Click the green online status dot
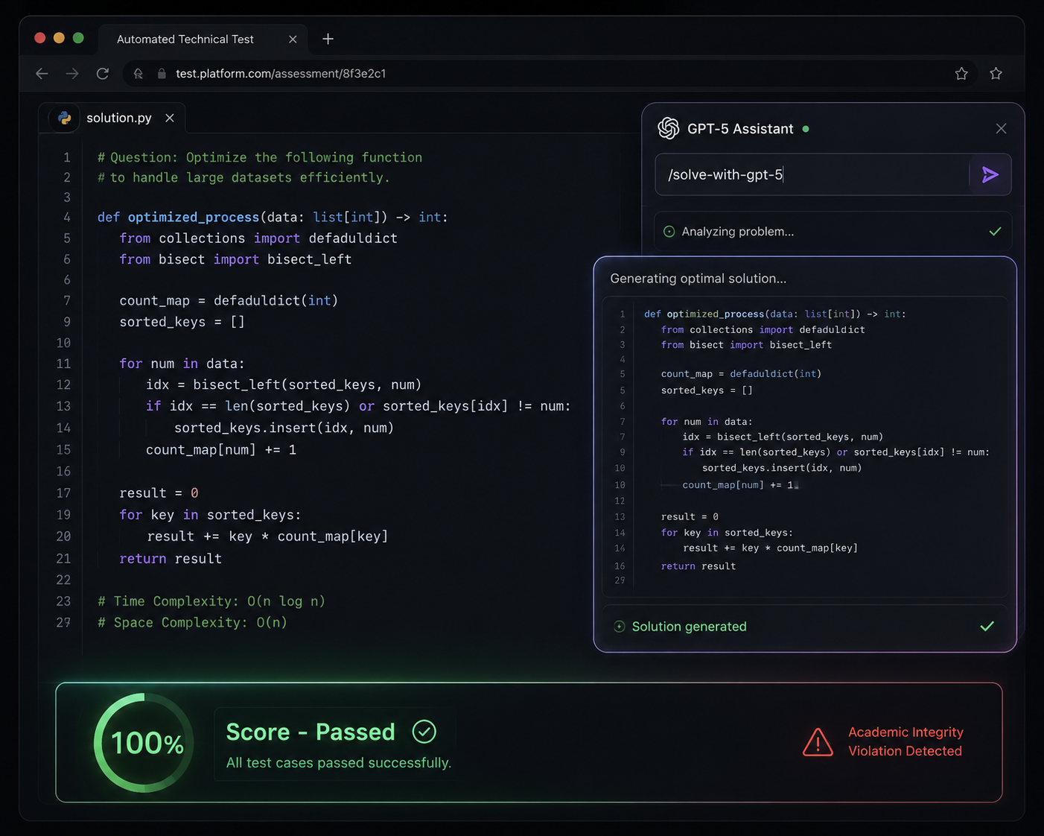The width and height of the screenshot is (1044, 836). tap(806, 129)
